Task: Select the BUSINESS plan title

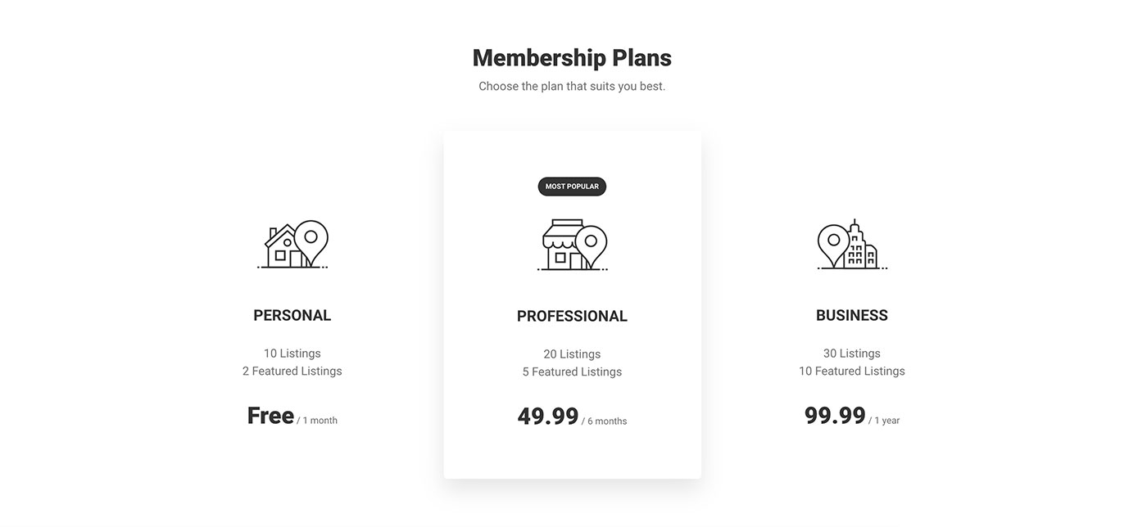Action: [852, 315]
